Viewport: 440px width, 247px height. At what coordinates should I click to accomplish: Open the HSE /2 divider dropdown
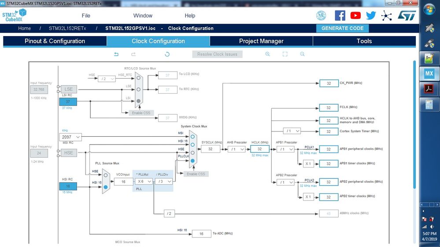107,79
